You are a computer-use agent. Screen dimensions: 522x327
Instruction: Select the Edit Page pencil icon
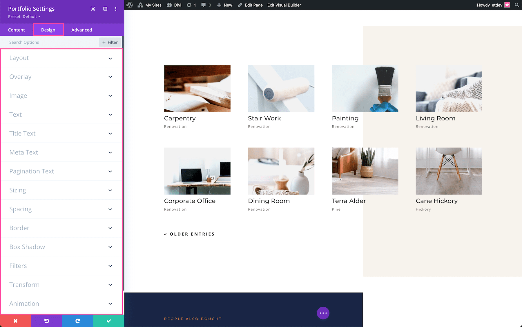(240, 5)
